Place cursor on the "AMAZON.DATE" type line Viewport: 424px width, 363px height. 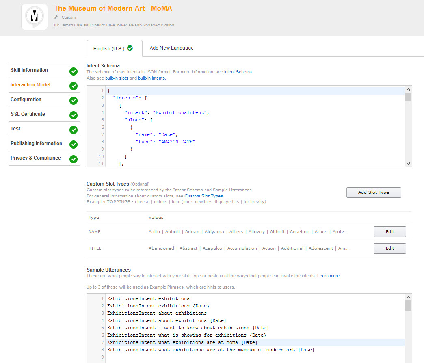tap(165, 142)
